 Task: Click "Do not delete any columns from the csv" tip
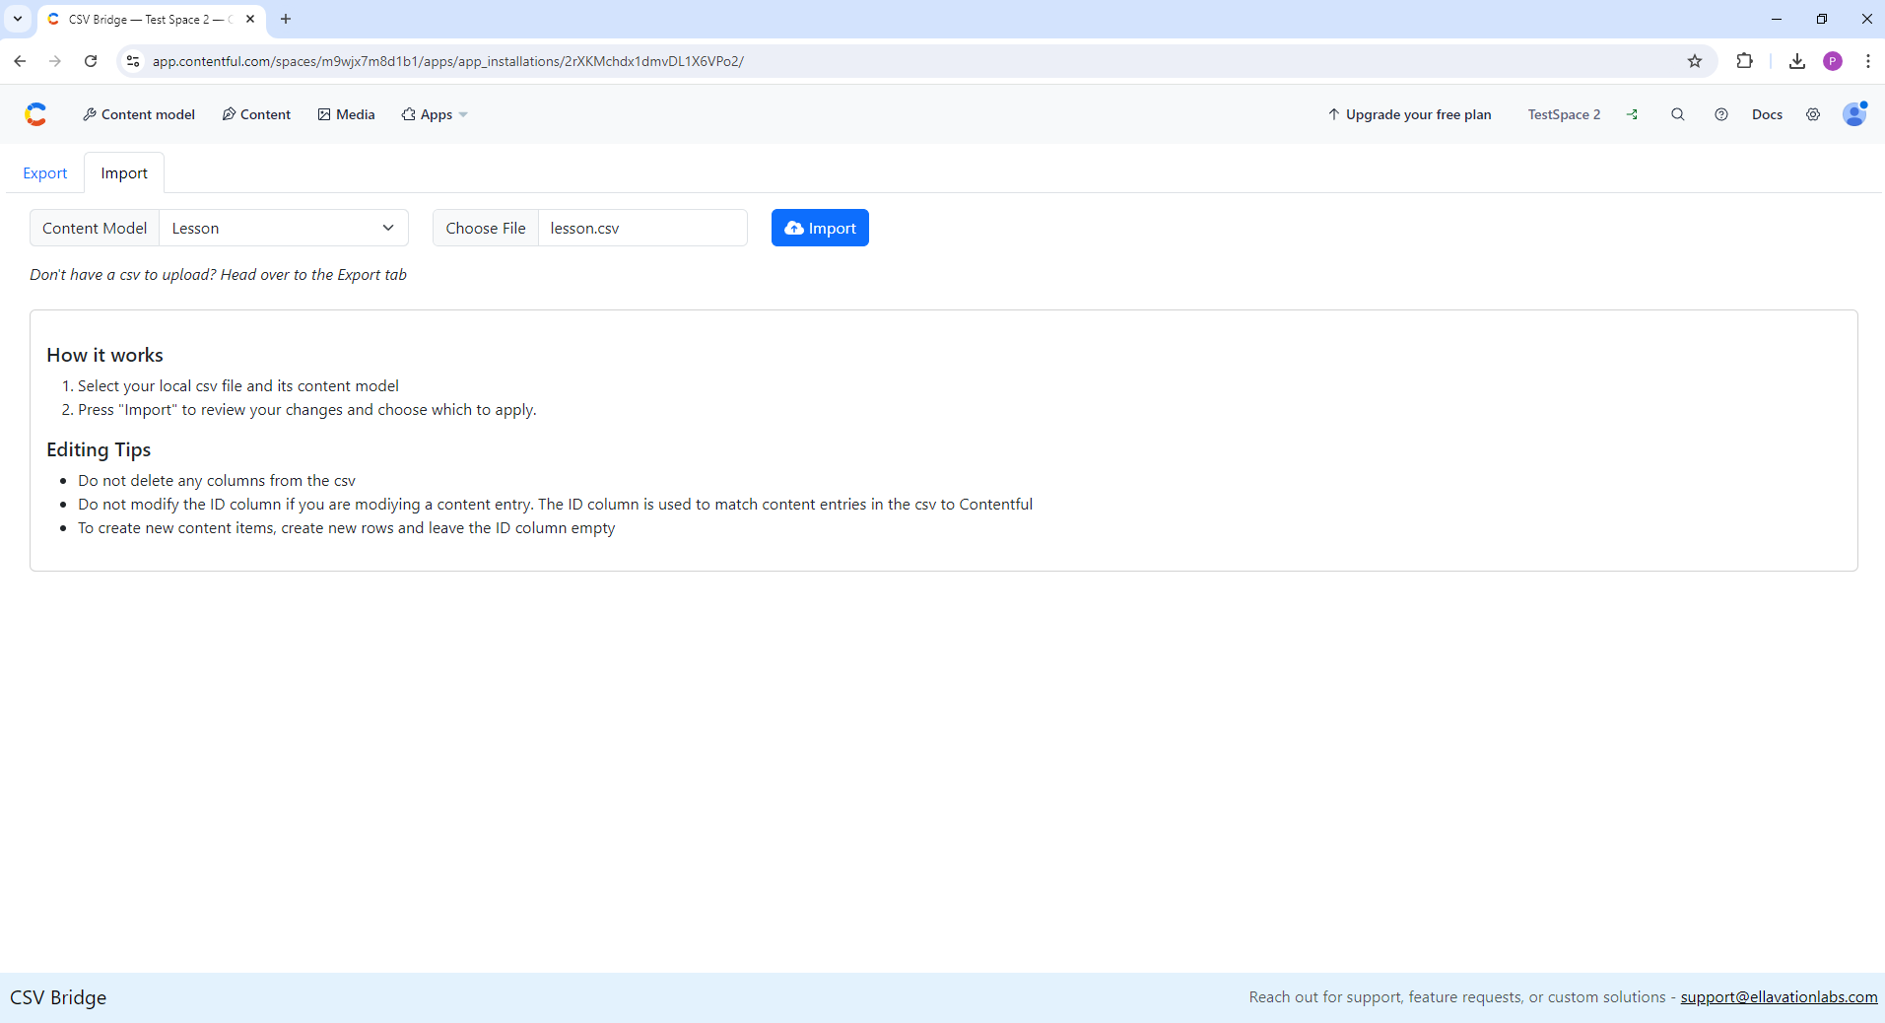tap(217, 481)
